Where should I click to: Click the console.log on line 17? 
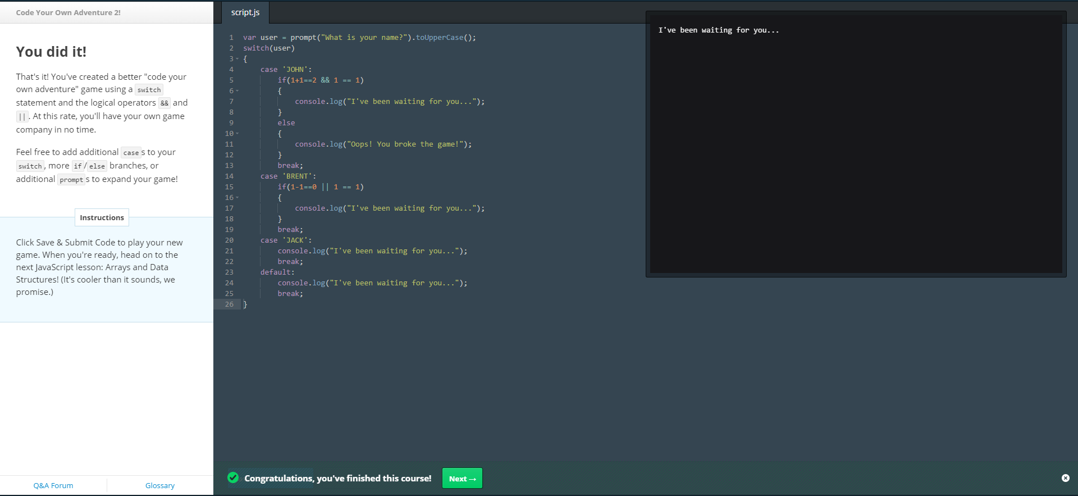pos(390,208)
